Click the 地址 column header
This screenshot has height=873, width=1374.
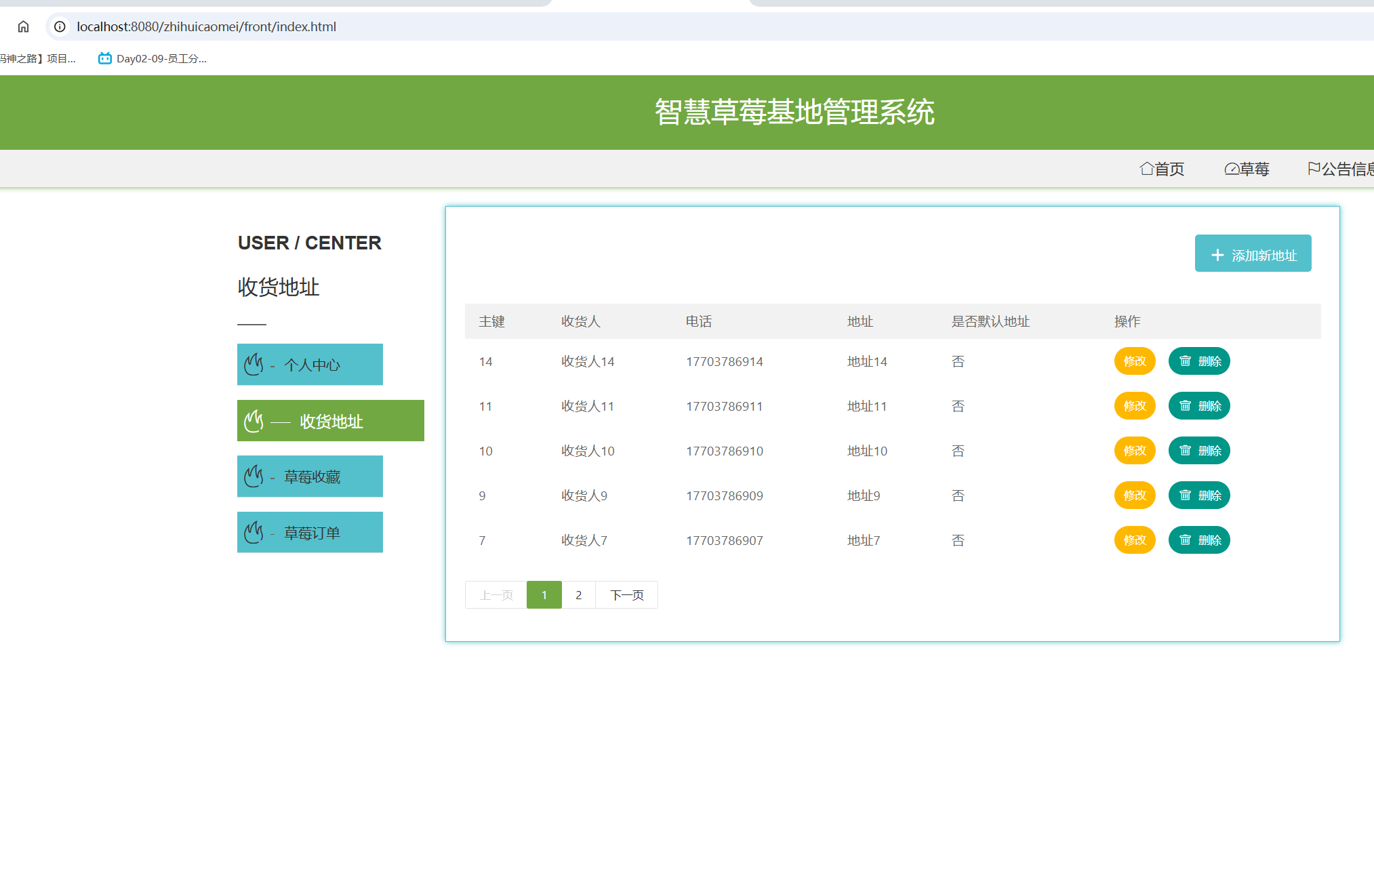click(x=860, y=321)
